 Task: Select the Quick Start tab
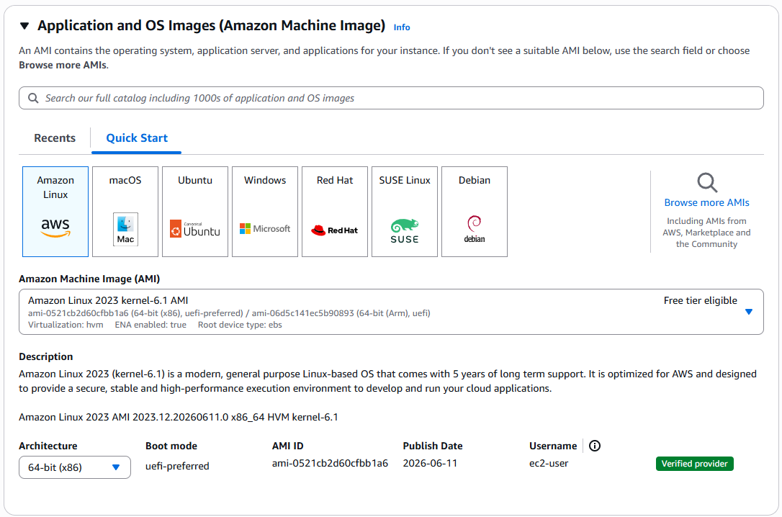[137, 138]
